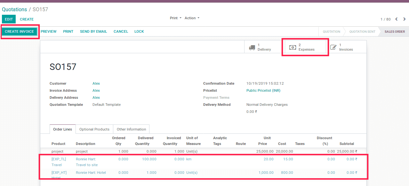
Task: Open customer Alex link
Action: tap(96, 83)
